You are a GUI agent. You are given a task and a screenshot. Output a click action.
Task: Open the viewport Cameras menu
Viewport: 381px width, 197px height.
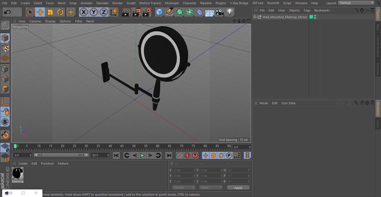[x=35, y=21]
